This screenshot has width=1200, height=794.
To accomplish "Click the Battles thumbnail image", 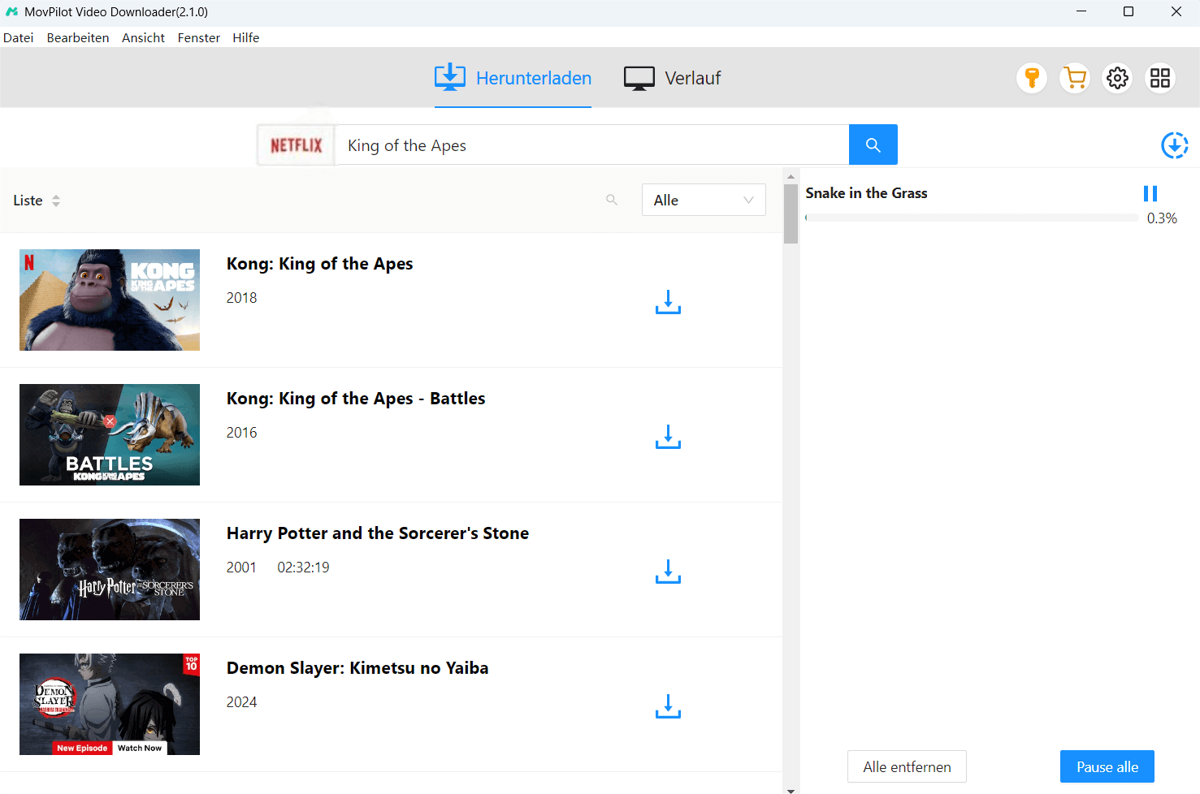I will (x=110, y=434).
